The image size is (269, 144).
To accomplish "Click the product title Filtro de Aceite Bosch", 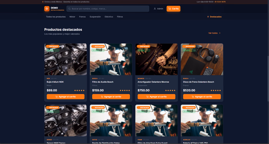I will point(103,82).
